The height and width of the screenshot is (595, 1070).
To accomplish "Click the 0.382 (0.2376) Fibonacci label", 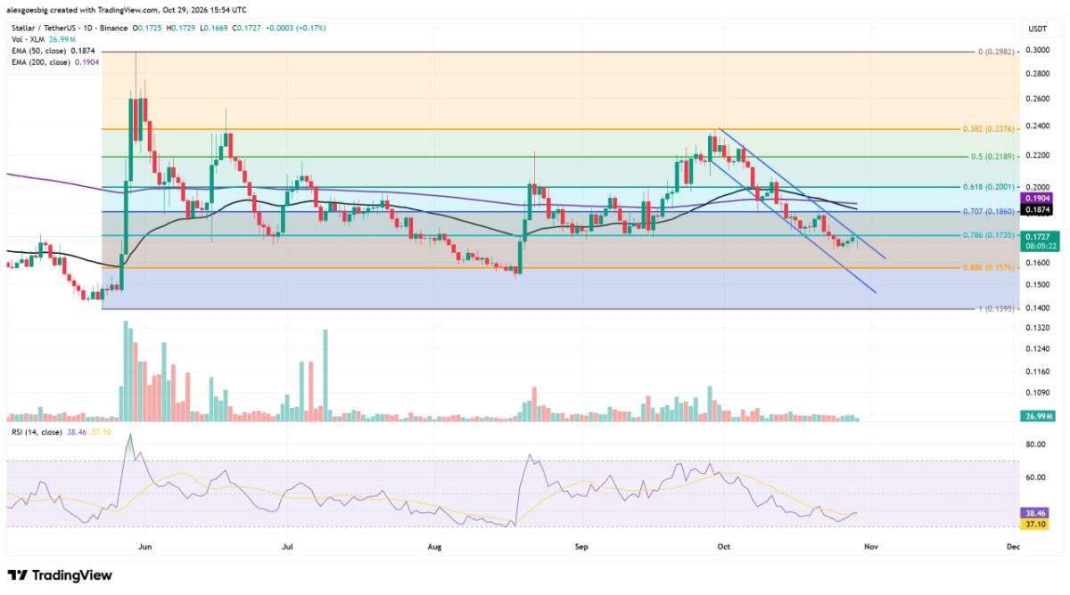I will coord(989,128).
